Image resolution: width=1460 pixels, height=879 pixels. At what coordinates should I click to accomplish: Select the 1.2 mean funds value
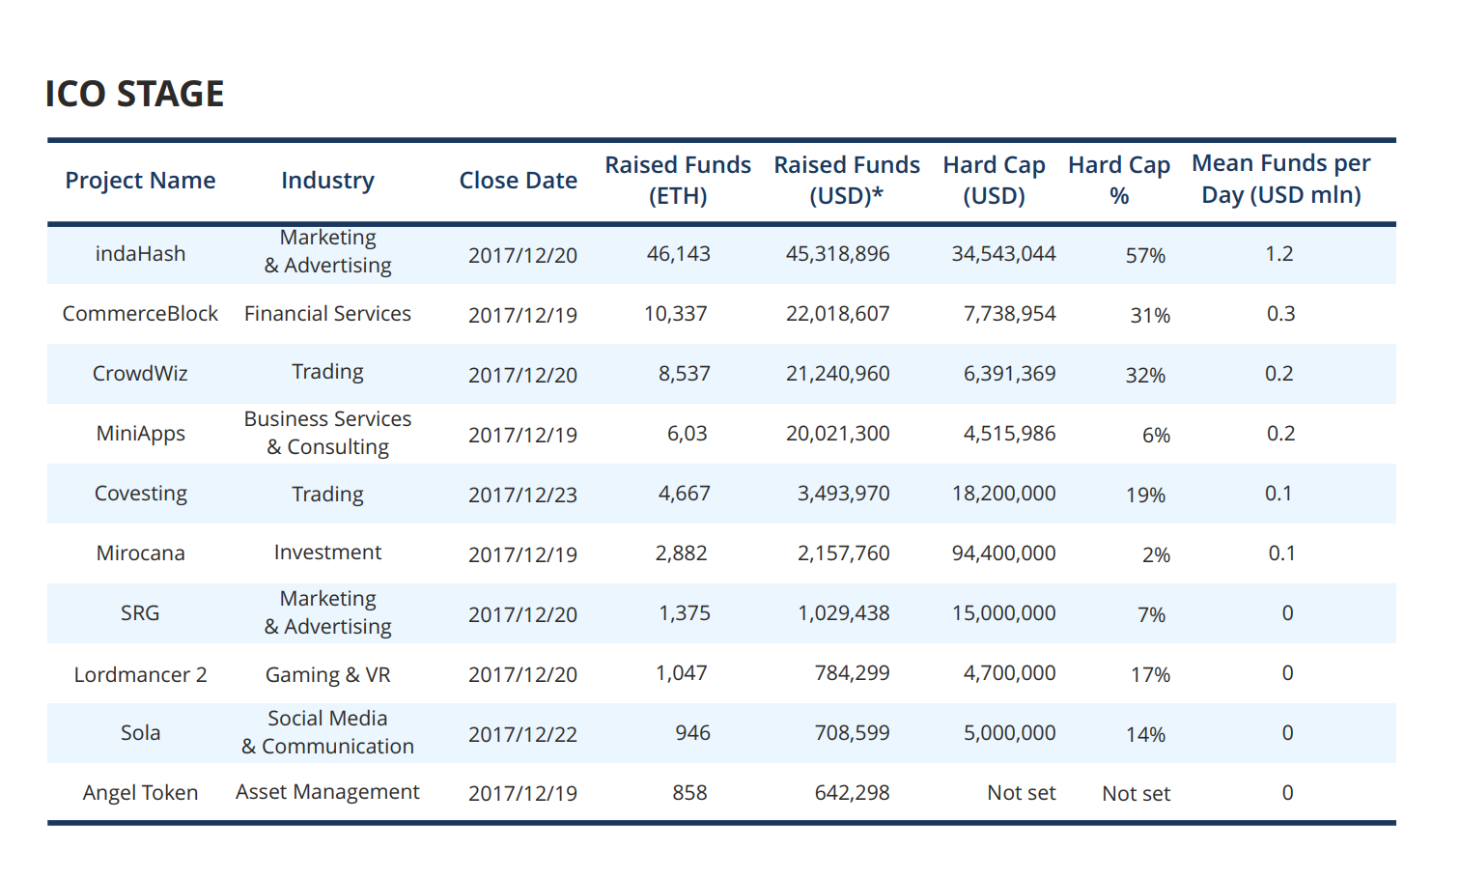(x=1279, y=254)
